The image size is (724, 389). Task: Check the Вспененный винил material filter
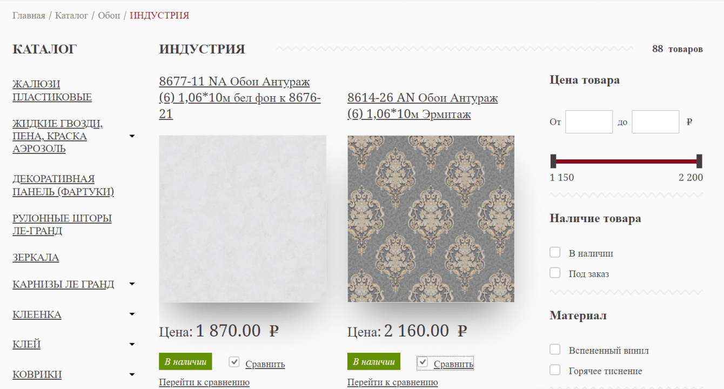555,350
